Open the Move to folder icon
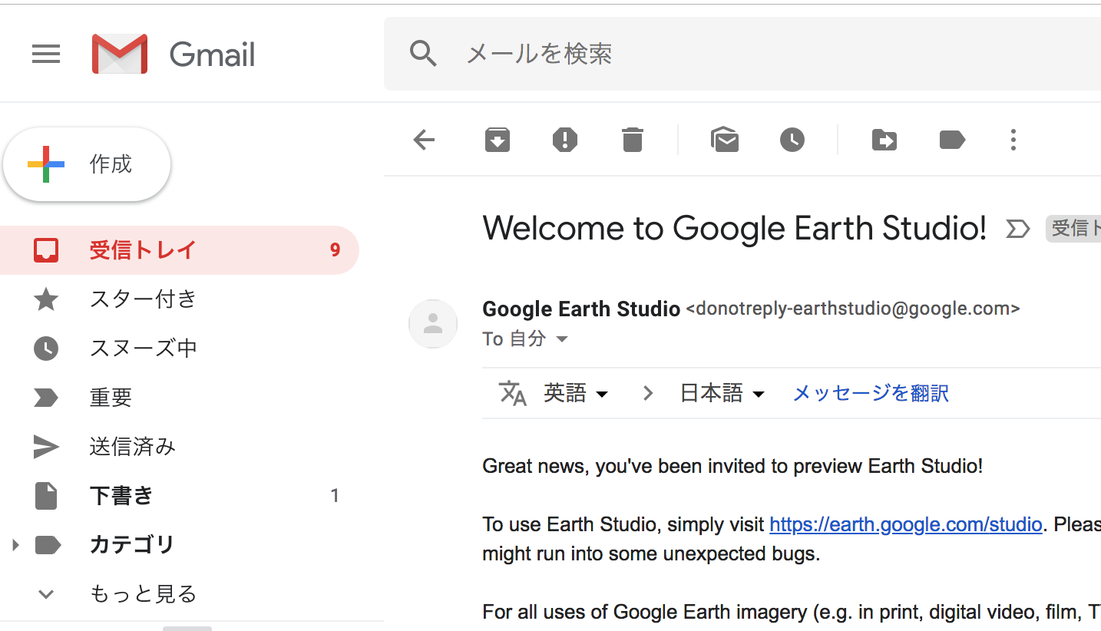 click(884, 140)
